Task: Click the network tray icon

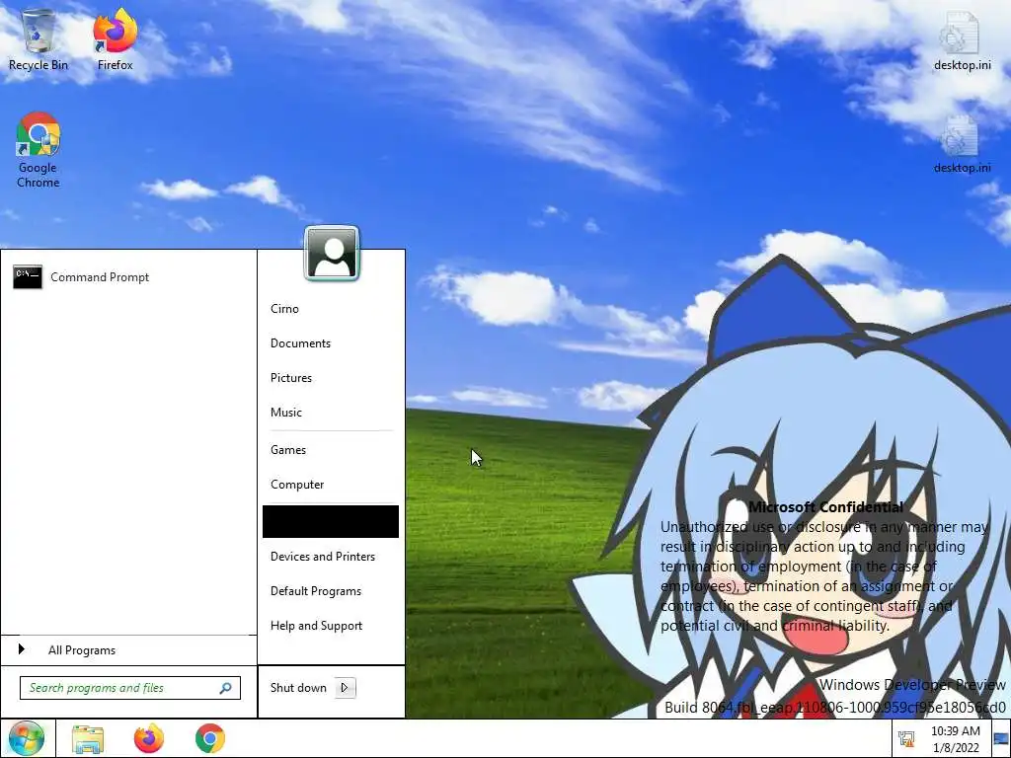Action: 906,738
